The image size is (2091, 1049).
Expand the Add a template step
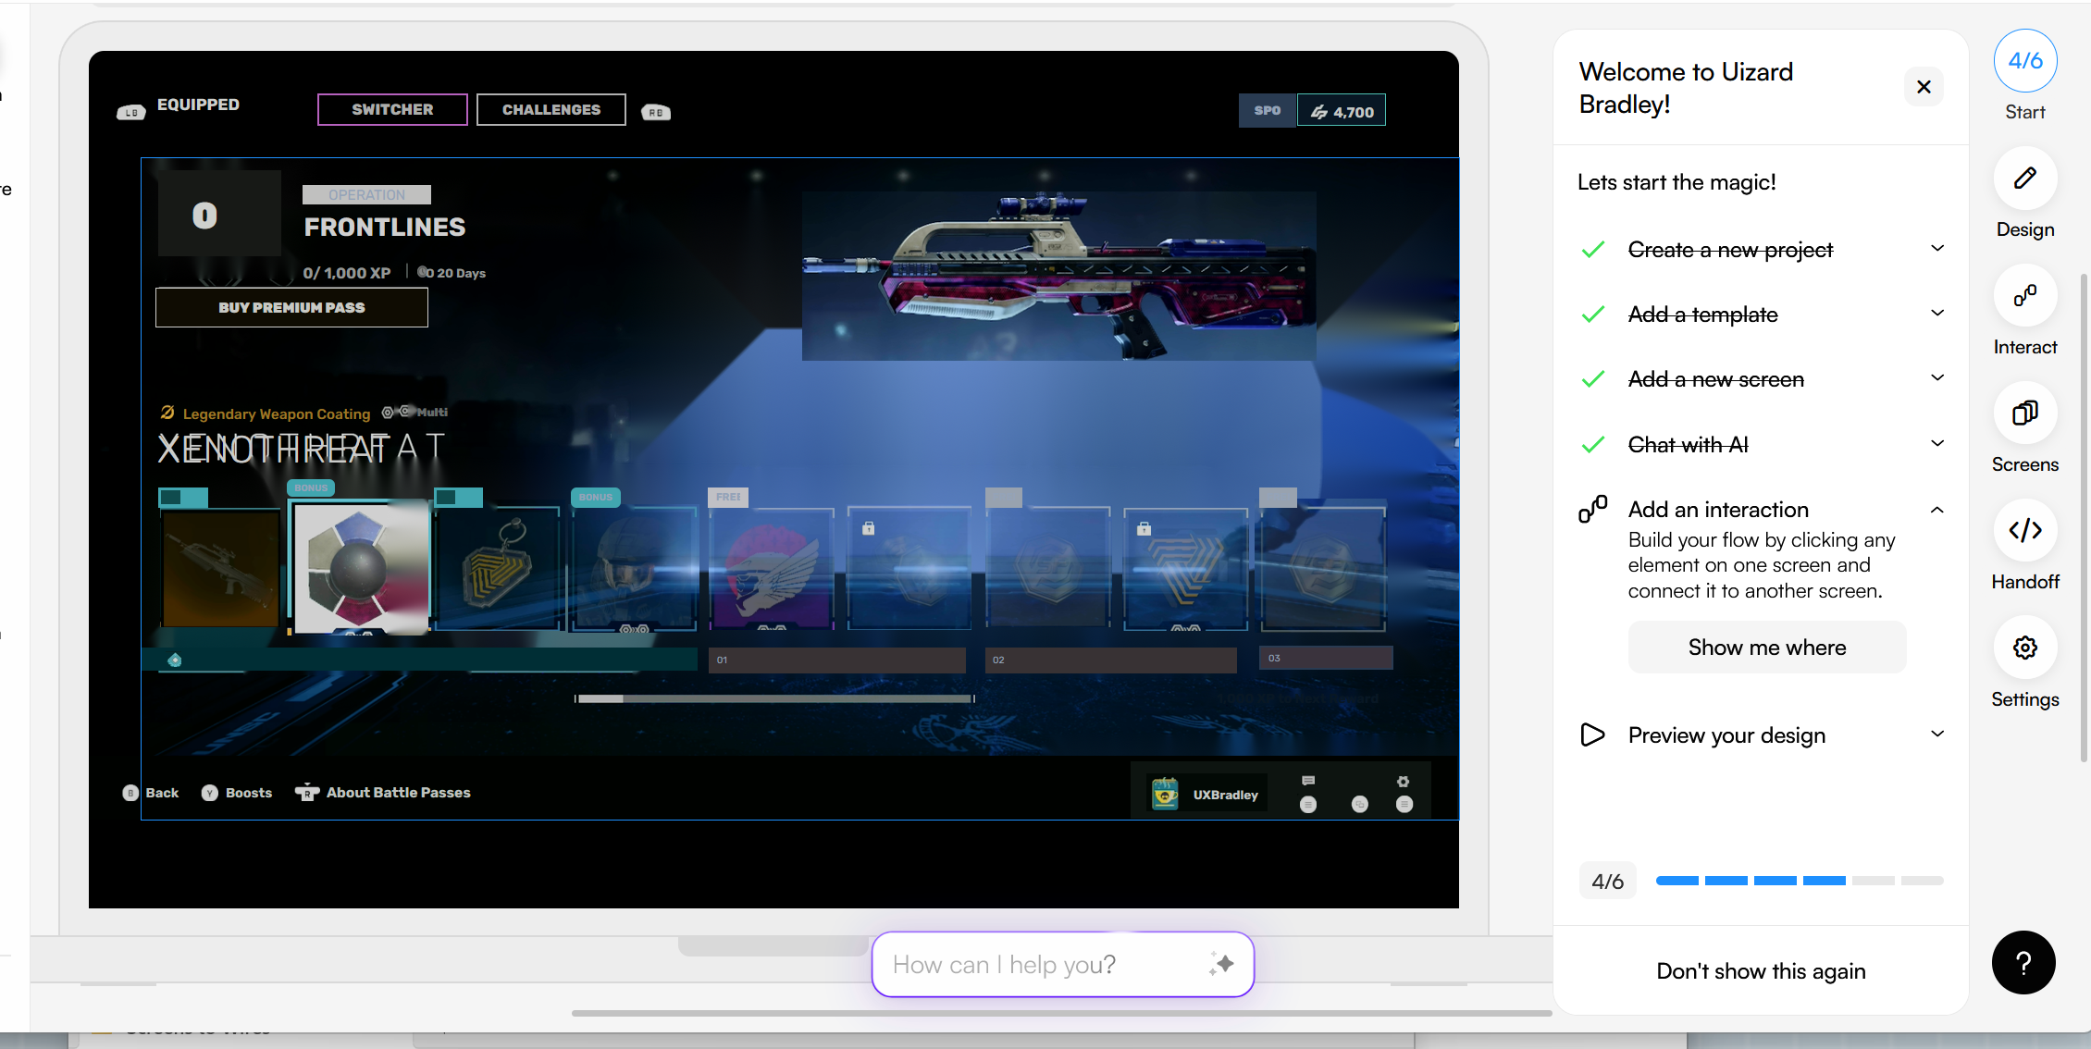(x=1937, y=313)
